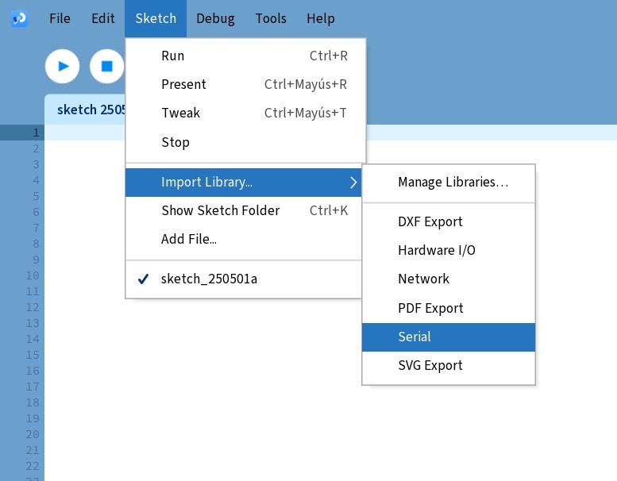Viewport: 617px width, 481px height.
Task: Run the sketch with the play button
Action: 62,66
